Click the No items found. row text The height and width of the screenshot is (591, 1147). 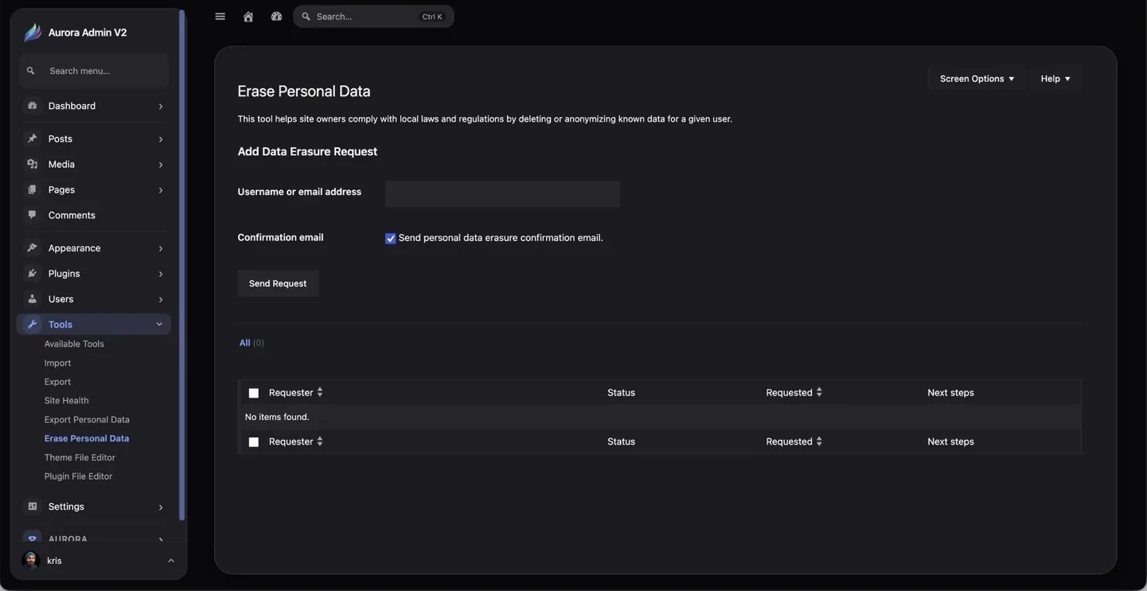click(x=277, y=417)
